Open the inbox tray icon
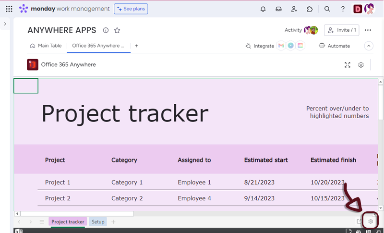The width and height of the screenshot is (384, 233). 278,9
